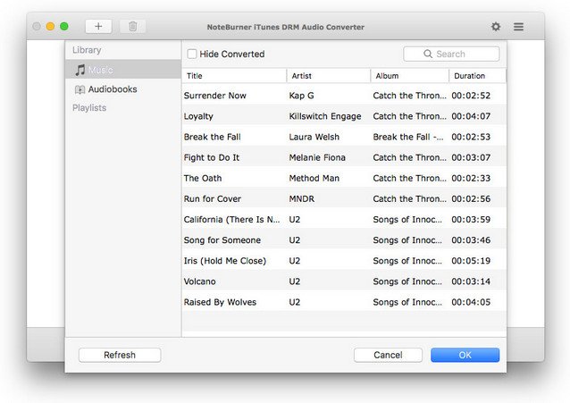Select the song Iris (Hold Me Close)

pos(225,261)
